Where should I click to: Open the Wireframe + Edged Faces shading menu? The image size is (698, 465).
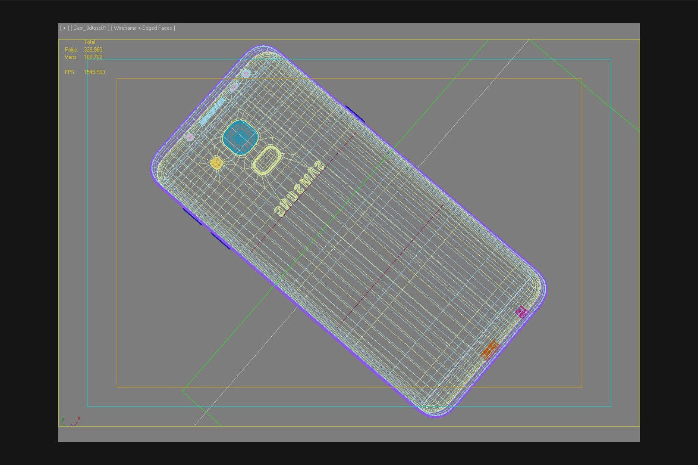tap(143, 28)
